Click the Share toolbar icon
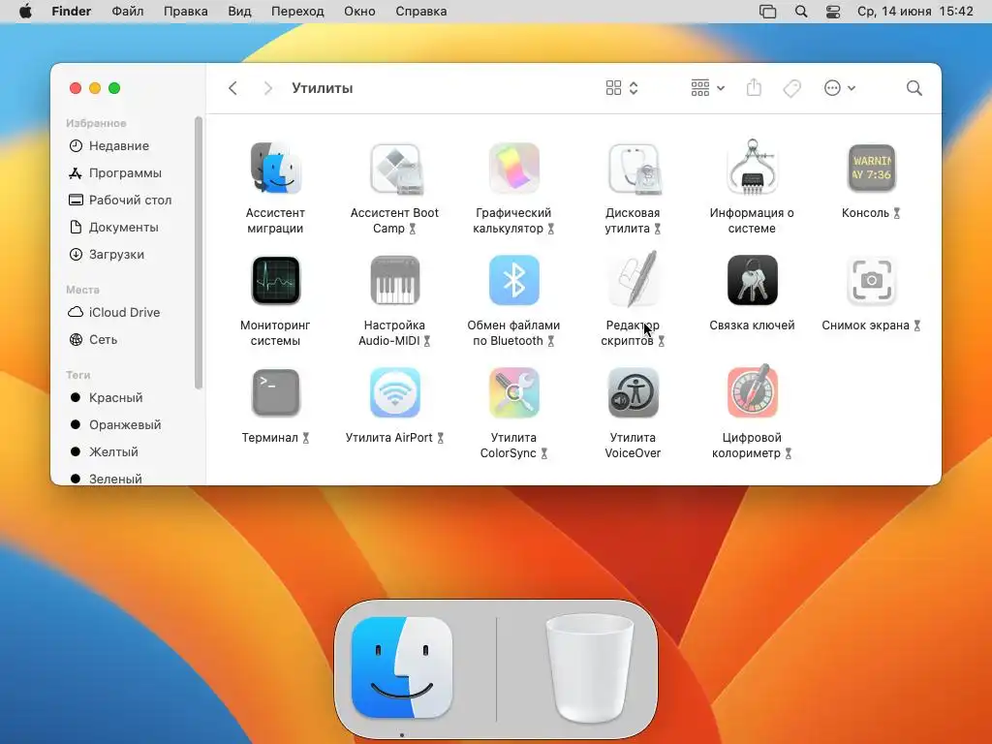The image size is (992, 744). tap(754, 88)
